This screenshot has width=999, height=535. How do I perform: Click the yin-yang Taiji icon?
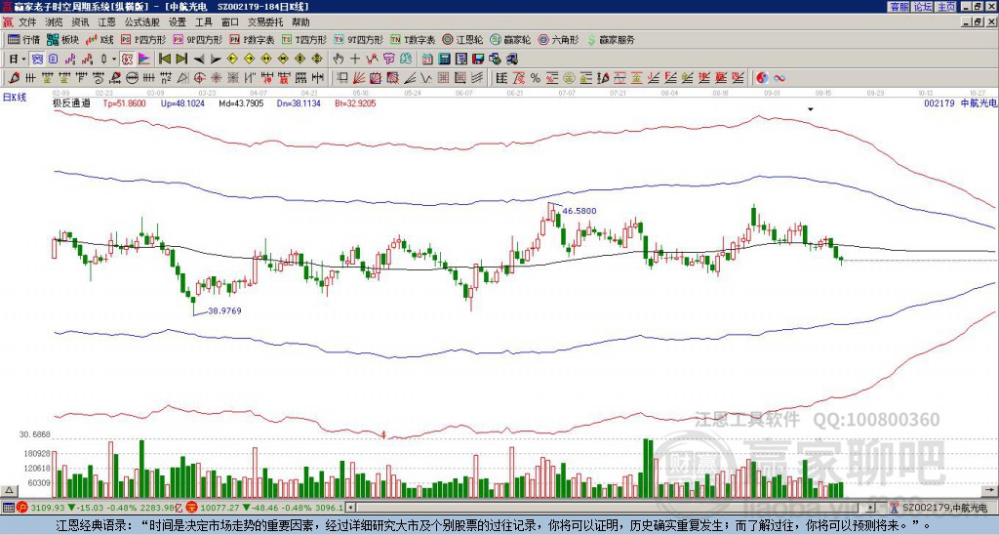tap(762, 78)
